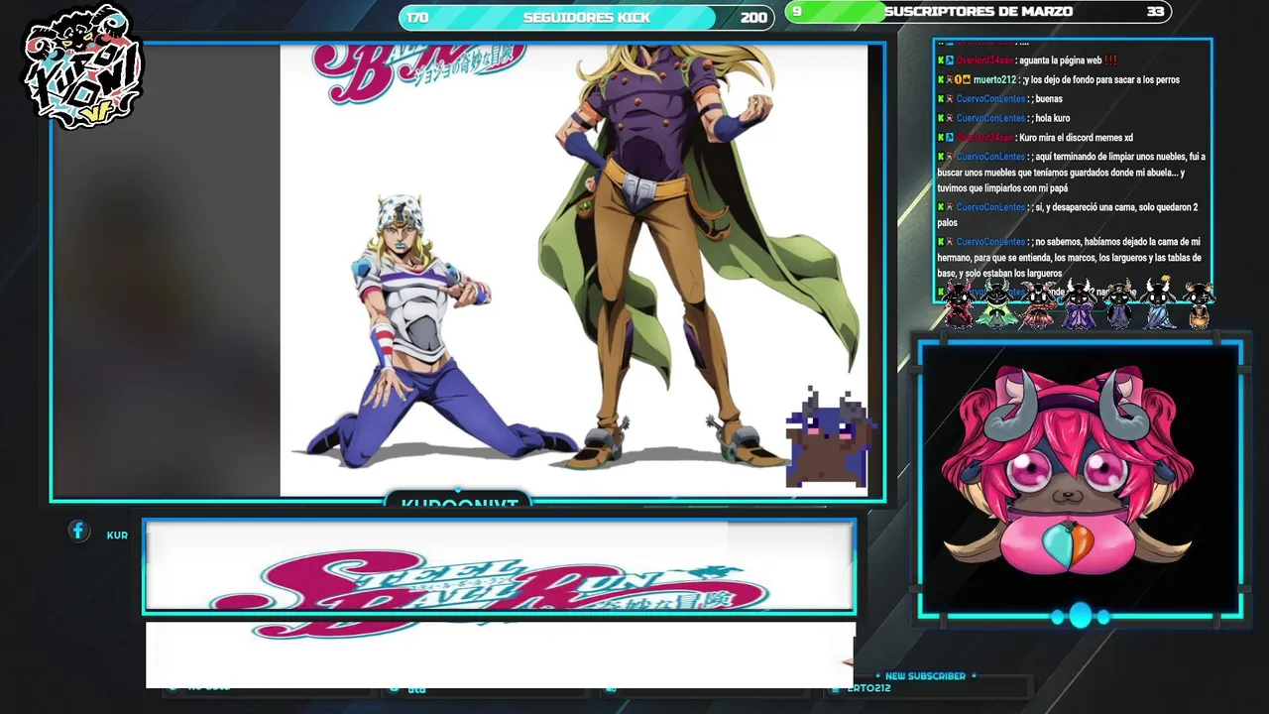
Task: Click the follower goal number 200
Action: click(x=753, y=18)
